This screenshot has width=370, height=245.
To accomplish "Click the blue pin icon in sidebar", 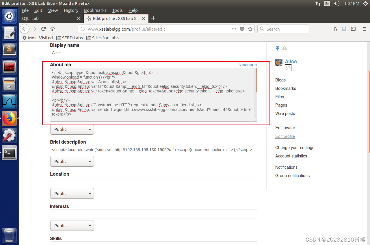I will [278, 48].
